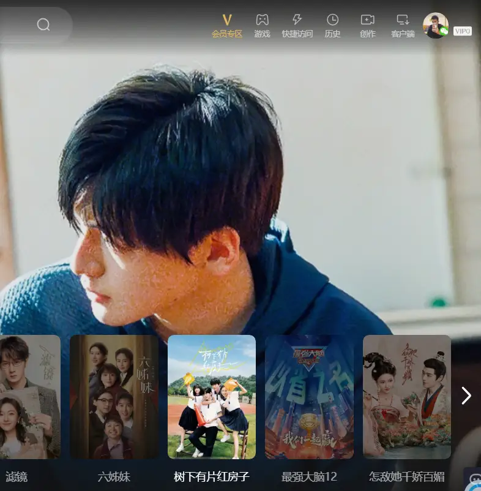Viewport: 481px width, 491px height.
Task: Open 快捷访问 quick access
Action: 297,26
